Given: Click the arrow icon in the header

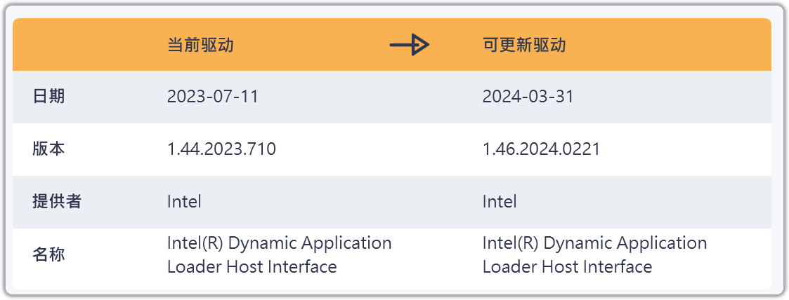Looking at the screenshot, I should pos(409,45).
